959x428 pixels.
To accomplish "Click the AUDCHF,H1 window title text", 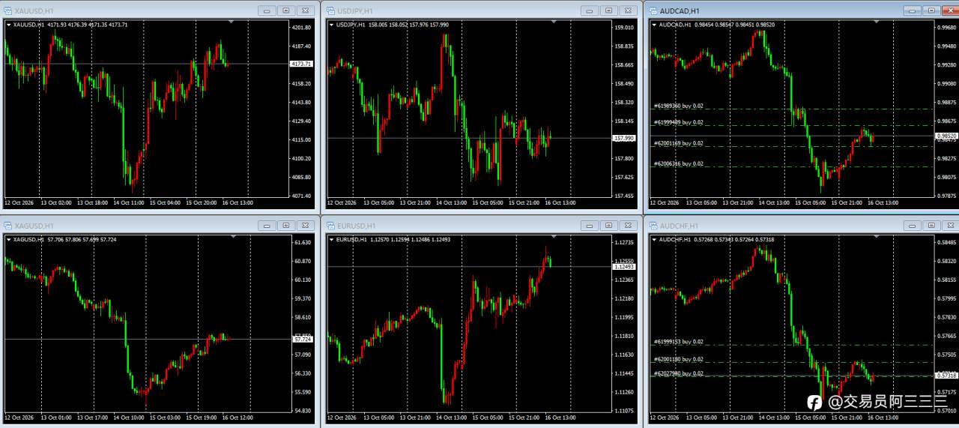I will 680,226.
